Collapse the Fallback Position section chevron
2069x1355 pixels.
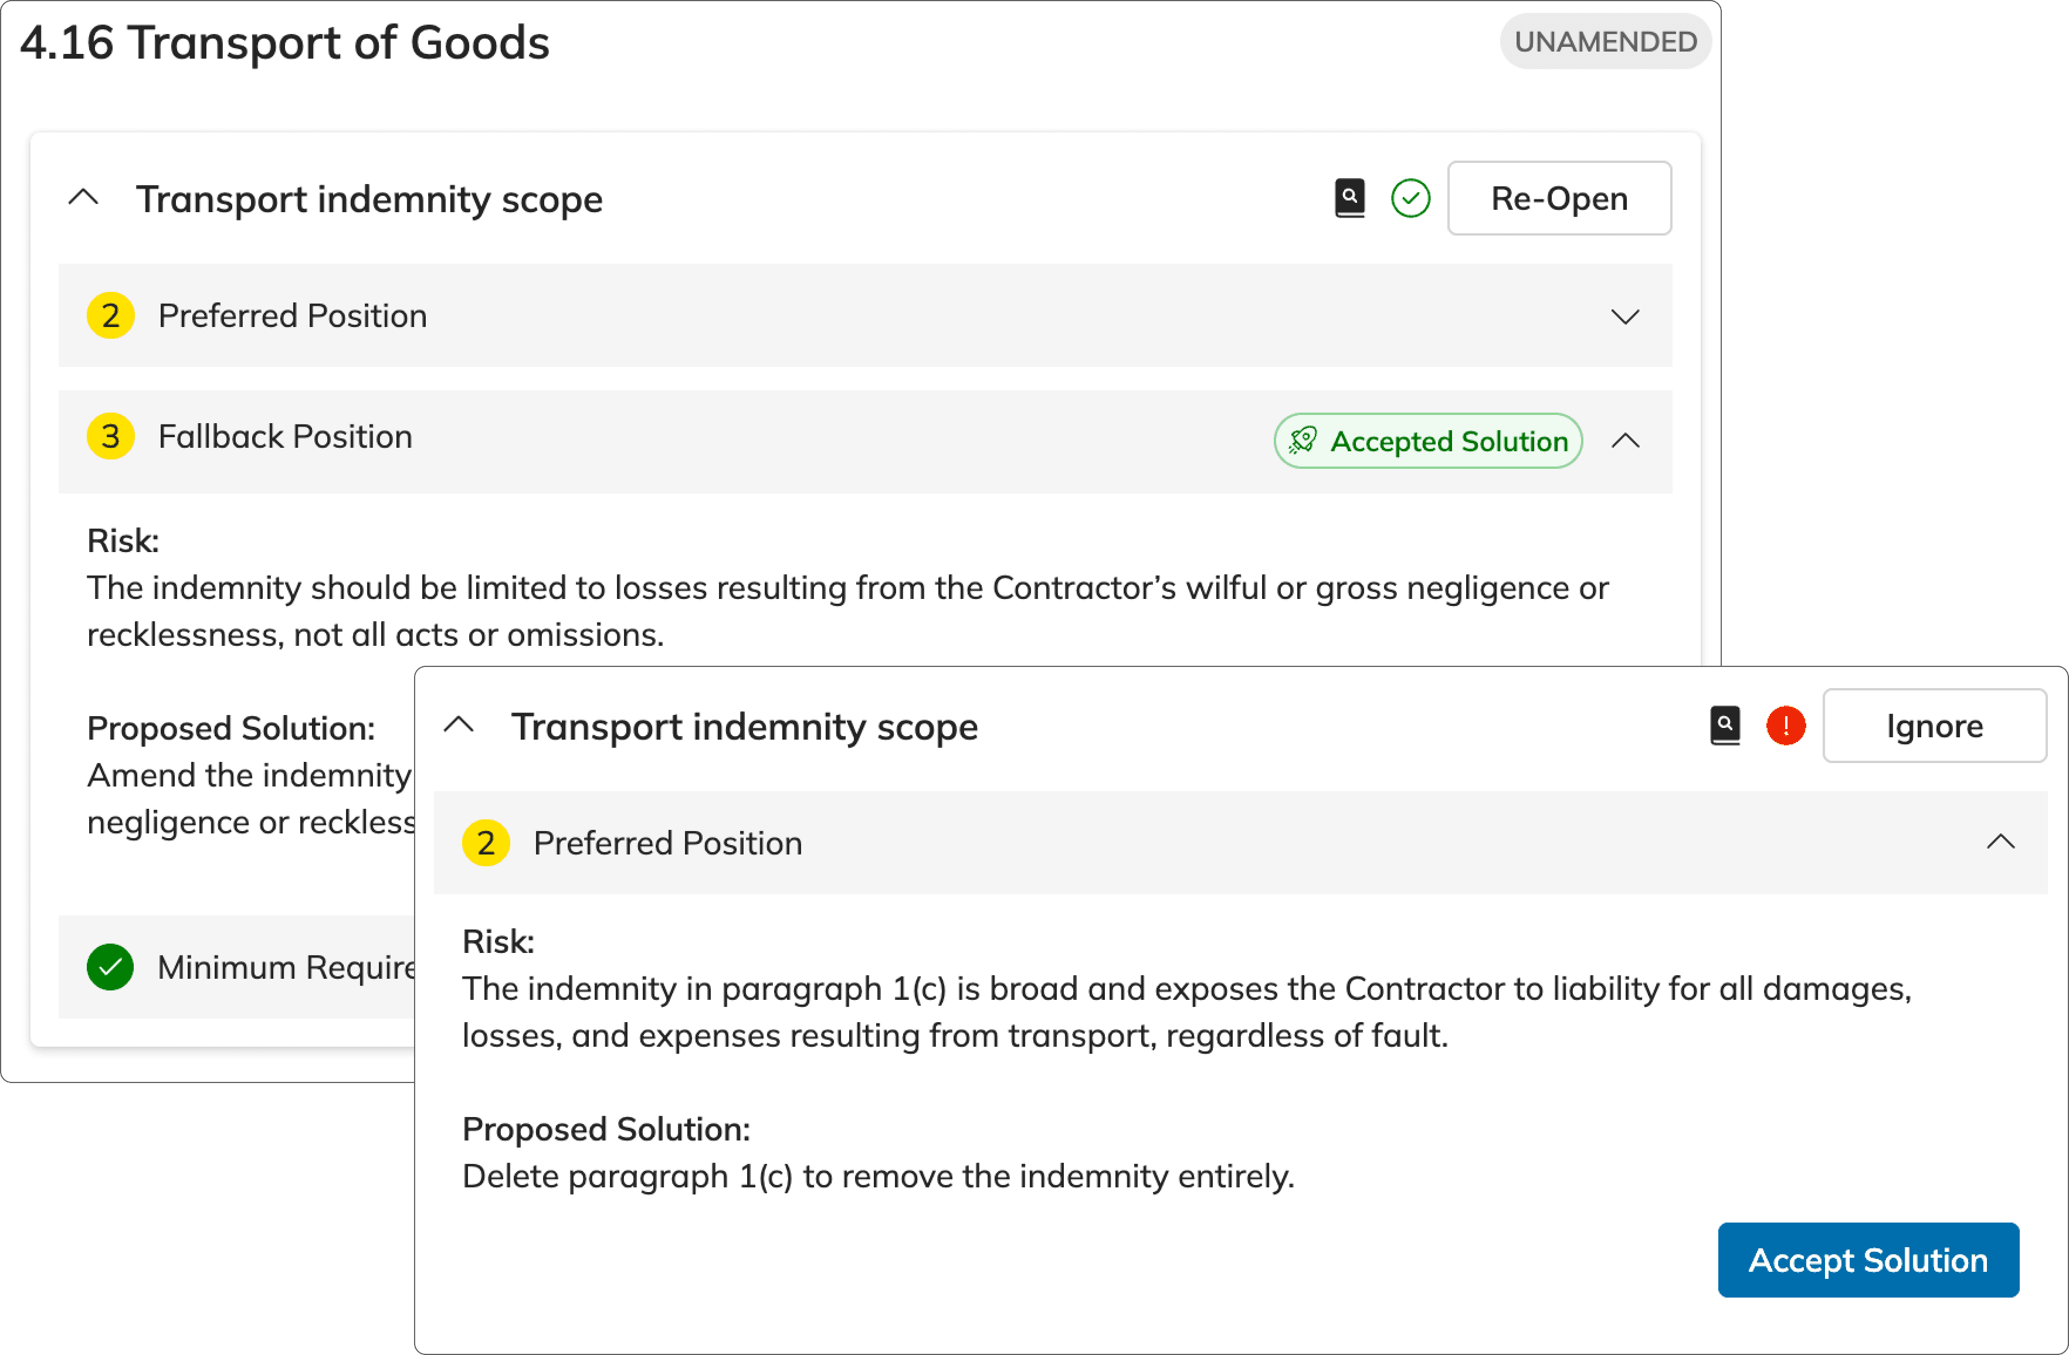pyautogui.click(x=1625, y=440)
